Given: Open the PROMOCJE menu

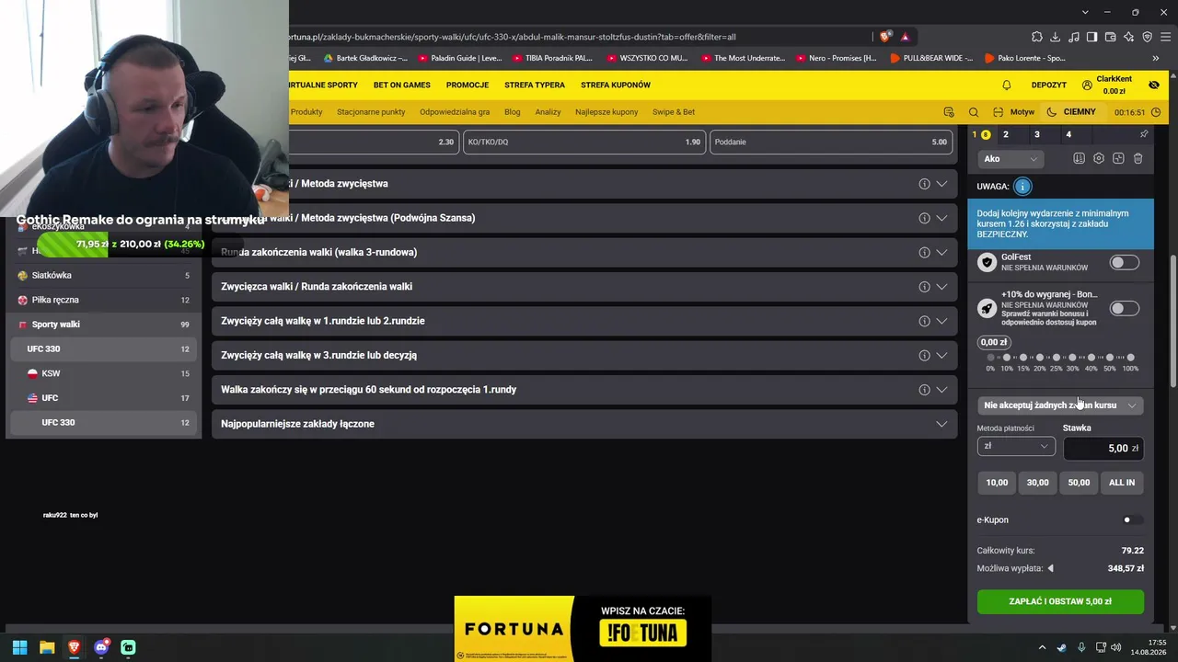Looking at the screenshot, I should pyautogui.click(x=468, y=86).
